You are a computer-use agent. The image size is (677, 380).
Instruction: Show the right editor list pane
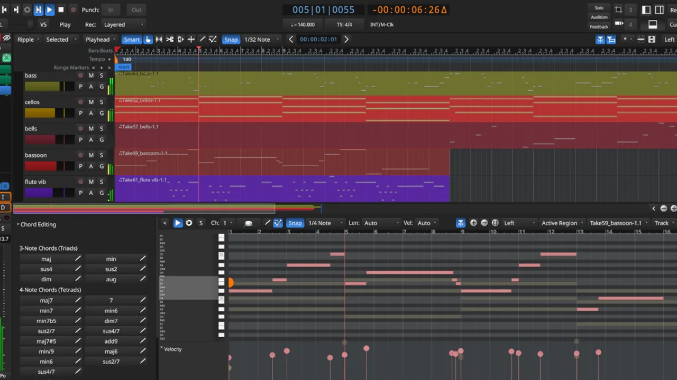(x=660, y=9)
